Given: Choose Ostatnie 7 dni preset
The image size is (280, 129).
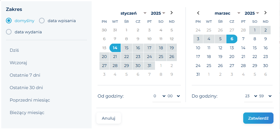Looking at the screenshot, I should [x=25, y=75].
